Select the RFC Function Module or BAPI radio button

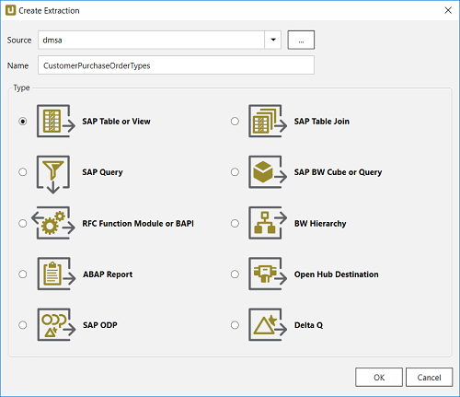[23, 223]
